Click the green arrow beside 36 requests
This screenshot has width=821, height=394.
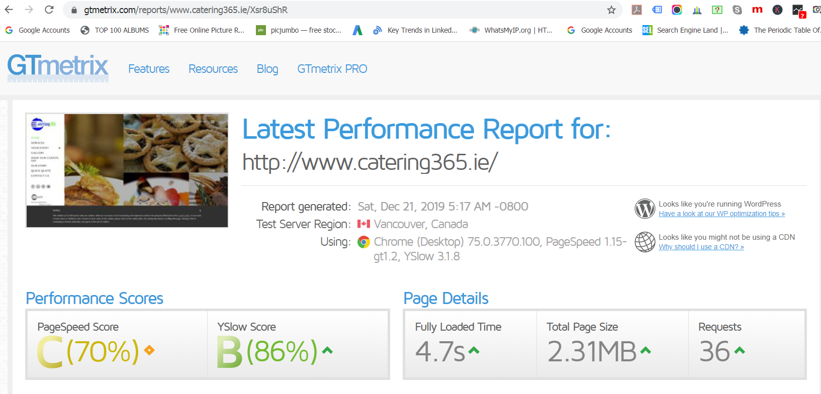coord(740,350)
